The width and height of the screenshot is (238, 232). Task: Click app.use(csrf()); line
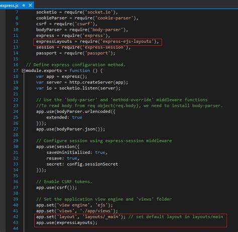click(x=56, y=188)
